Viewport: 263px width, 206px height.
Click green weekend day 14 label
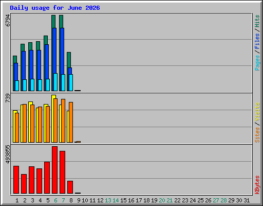[116, 200]
